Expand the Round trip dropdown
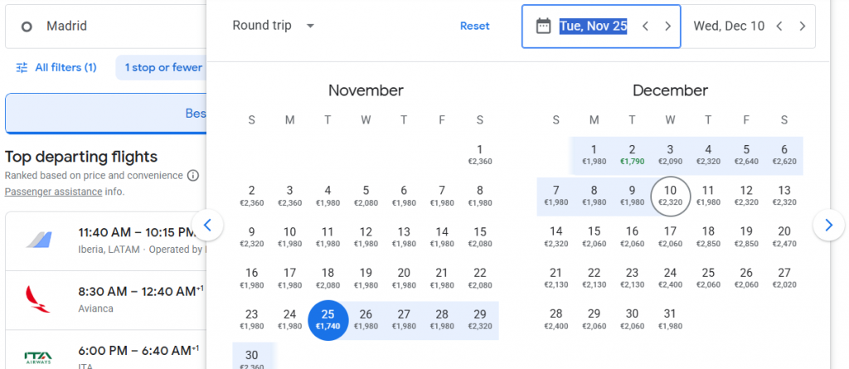This screenshot has width=849, height=369. (x=274, y=26)
